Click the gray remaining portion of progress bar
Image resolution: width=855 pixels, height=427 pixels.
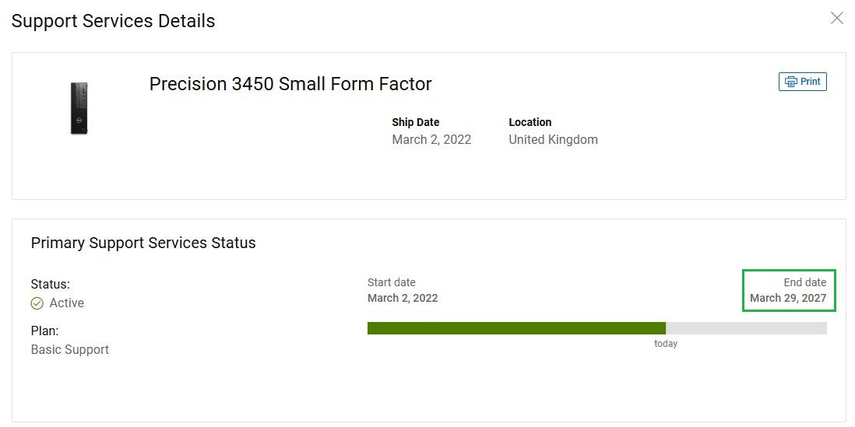[x=747, y=328]
